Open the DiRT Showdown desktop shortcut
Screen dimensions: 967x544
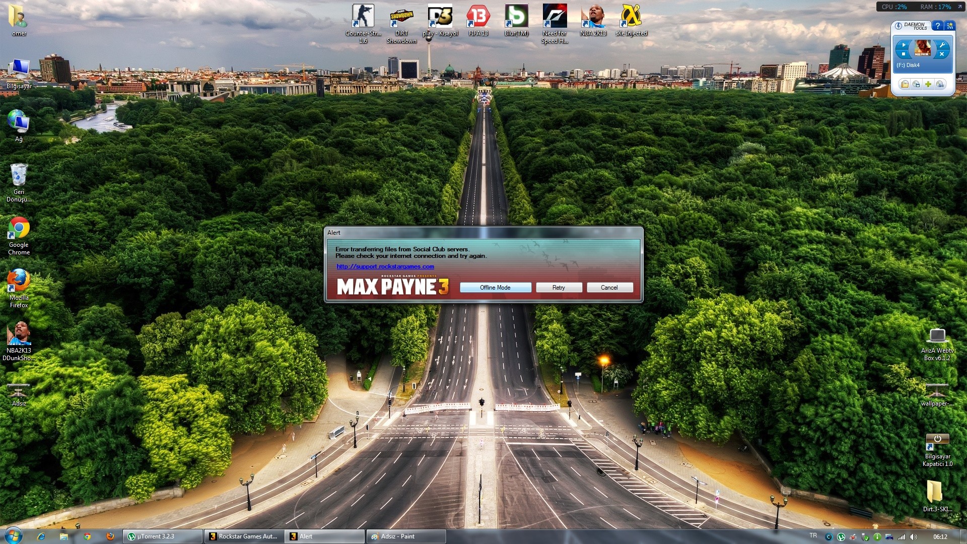point(401,24)
